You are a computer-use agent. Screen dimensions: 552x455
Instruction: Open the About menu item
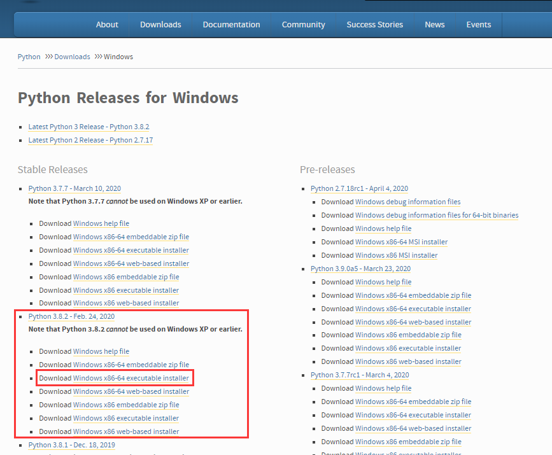(106, 24)
